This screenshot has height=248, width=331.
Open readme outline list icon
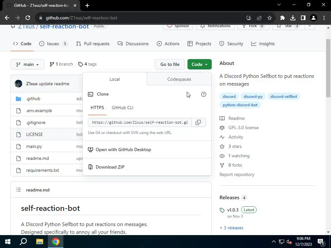(18, 190)
